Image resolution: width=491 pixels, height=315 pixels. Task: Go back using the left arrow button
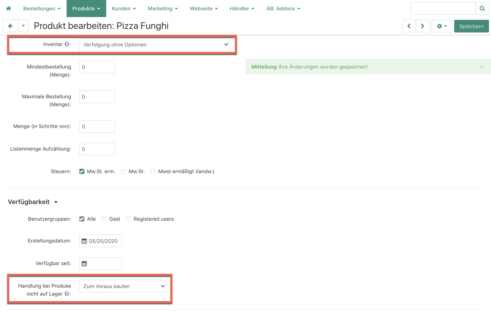click(x=11, y=26)
